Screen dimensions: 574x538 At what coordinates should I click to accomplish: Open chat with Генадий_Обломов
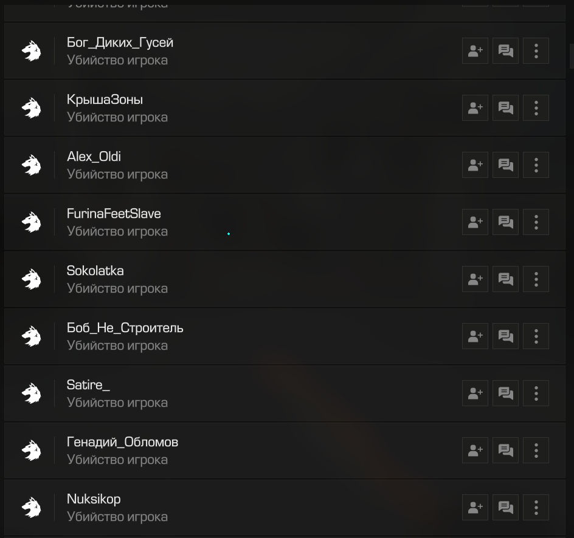[x=505, y=451]
